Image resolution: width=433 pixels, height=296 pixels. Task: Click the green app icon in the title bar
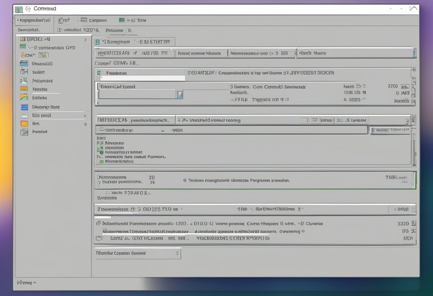pos(19,9)
